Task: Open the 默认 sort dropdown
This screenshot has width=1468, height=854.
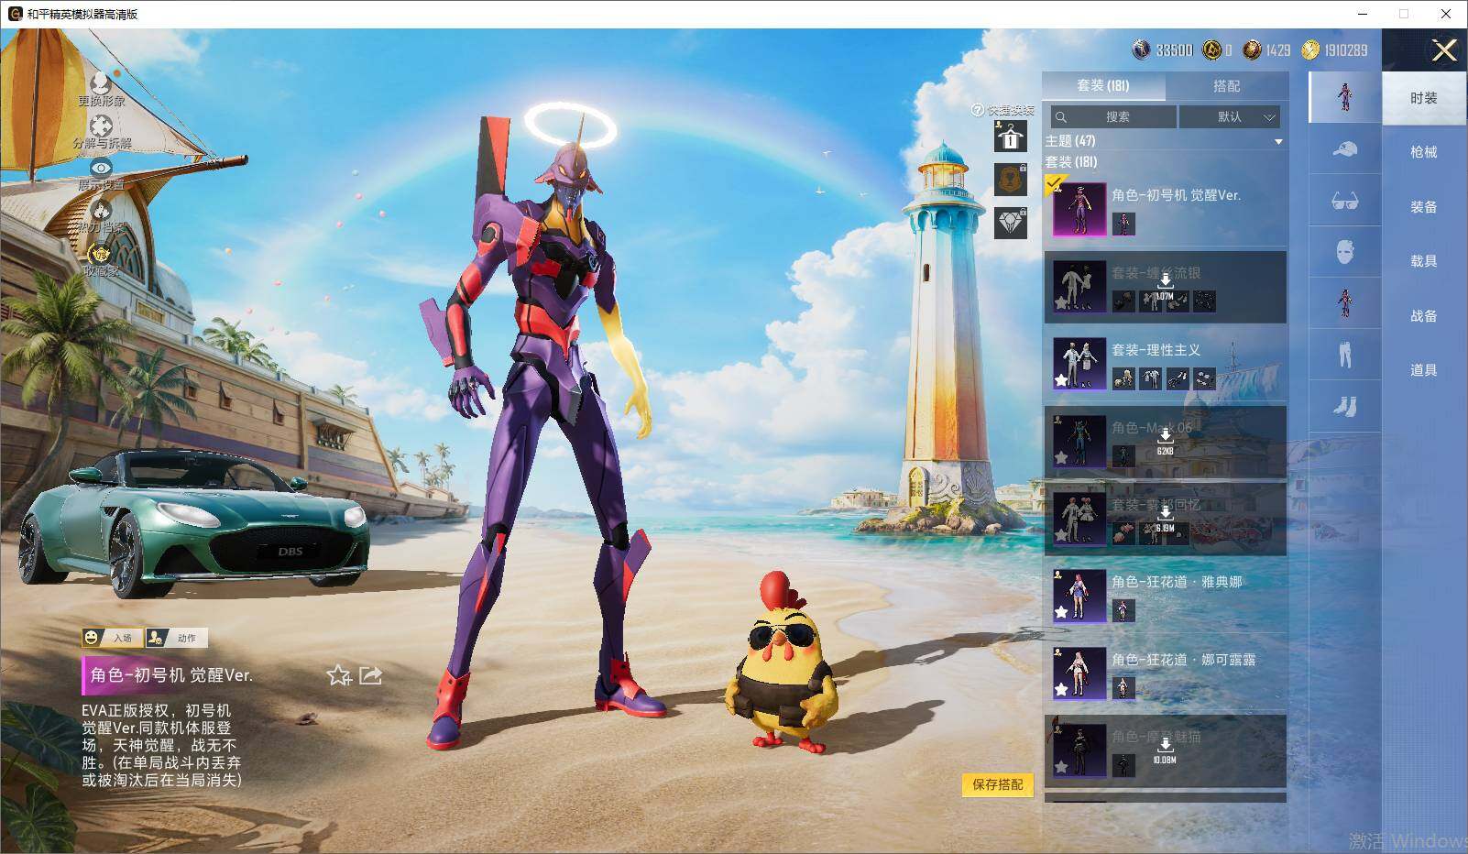Action: pos(1229,116)
